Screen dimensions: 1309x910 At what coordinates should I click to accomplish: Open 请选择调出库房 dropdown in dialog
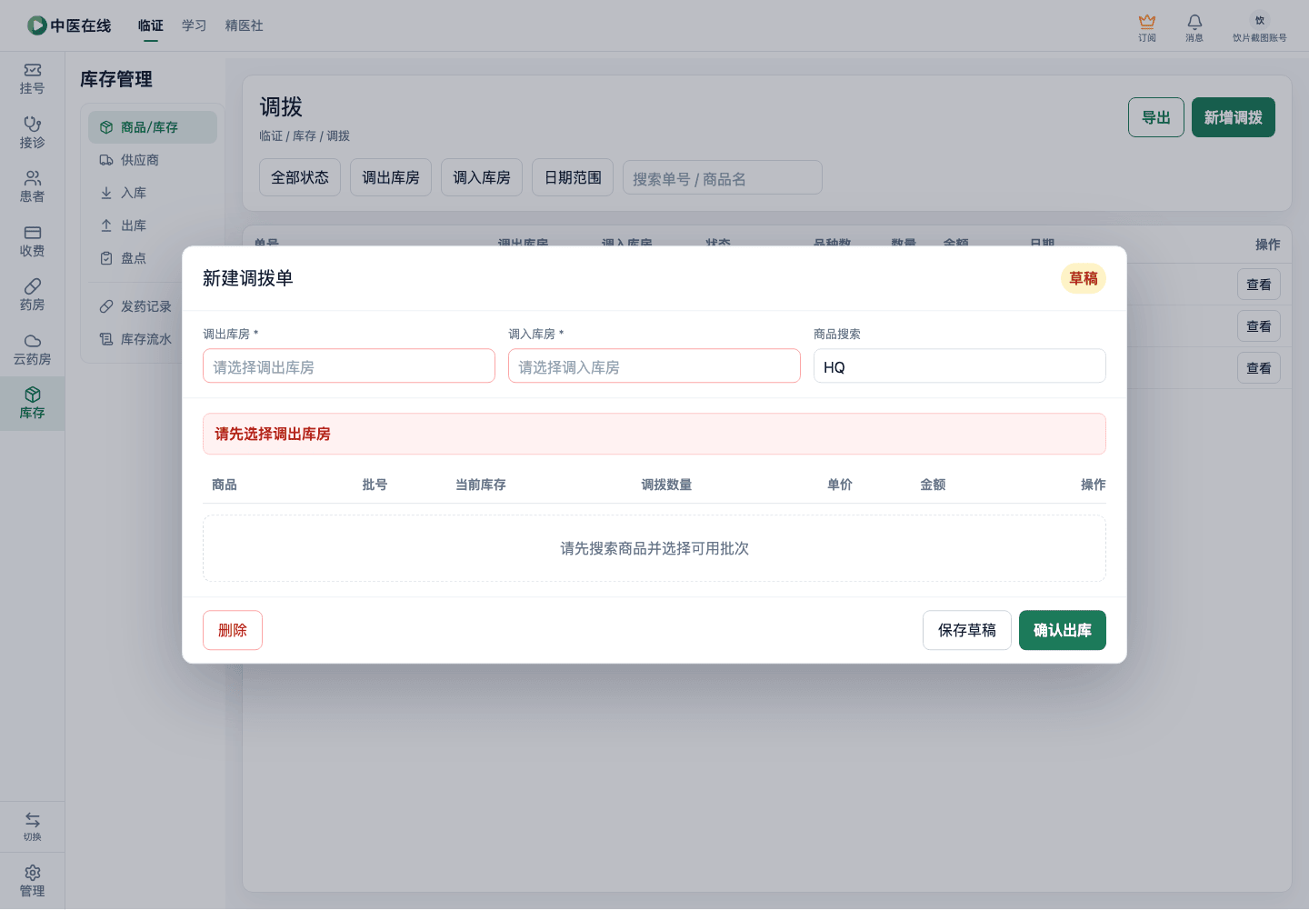click(x=349, y=366)
